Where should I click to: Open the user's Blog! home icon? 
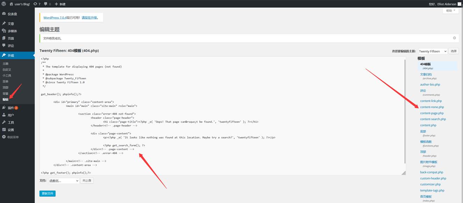[12, 4]
